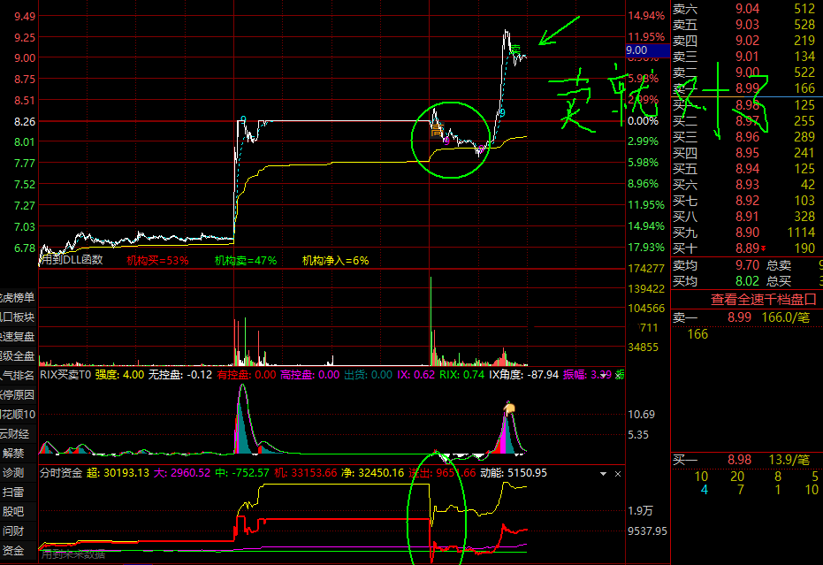Click the 机构净入=6% label

click(335, 261)
